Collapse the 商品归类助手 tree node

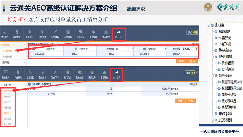pos(213,76)
